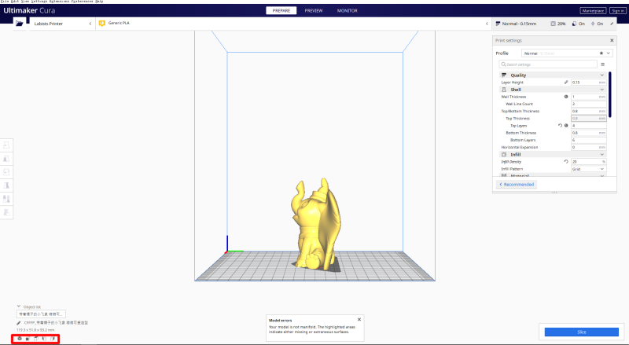Expand the Labists Printer selector
This screenshot has height=345, width=629.
tap(63, 24)
